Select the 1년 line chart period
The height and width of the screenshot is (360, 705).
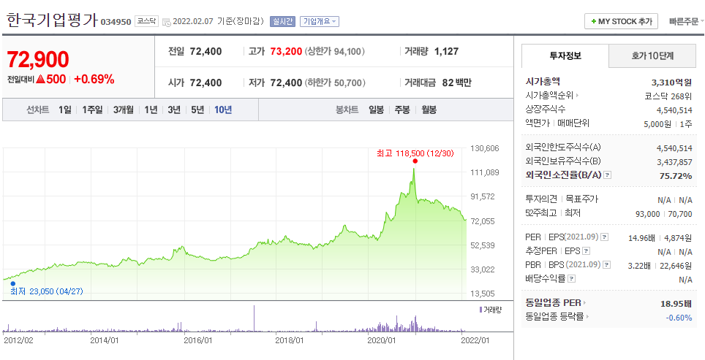point(151,110)
